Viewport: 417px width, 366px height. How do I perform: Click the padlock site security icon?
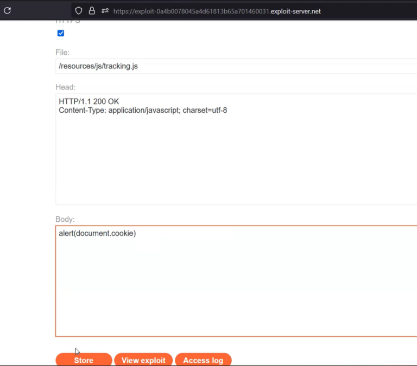coord(91,10)
